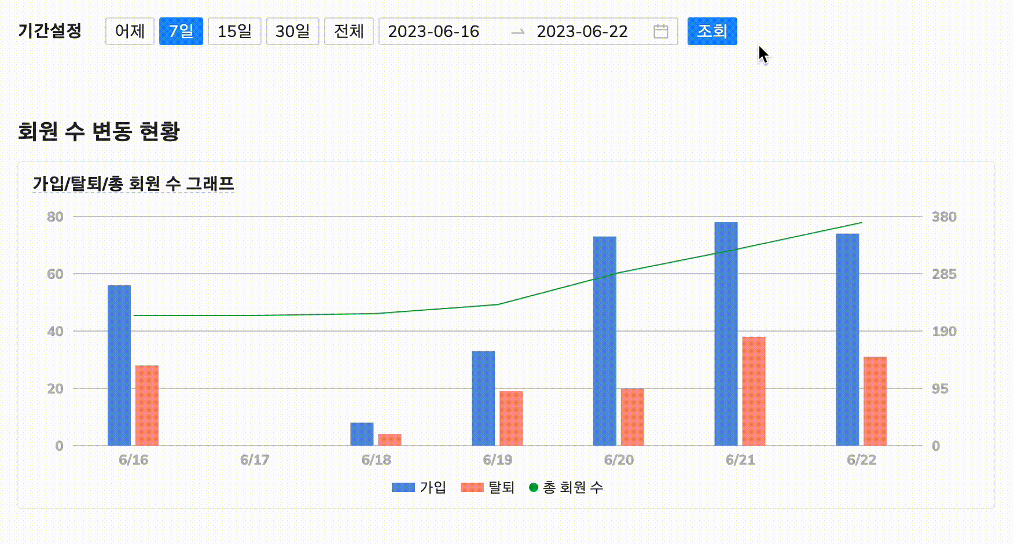
Task: Click the 6/20 x-axis label
Action: [619, 460]
